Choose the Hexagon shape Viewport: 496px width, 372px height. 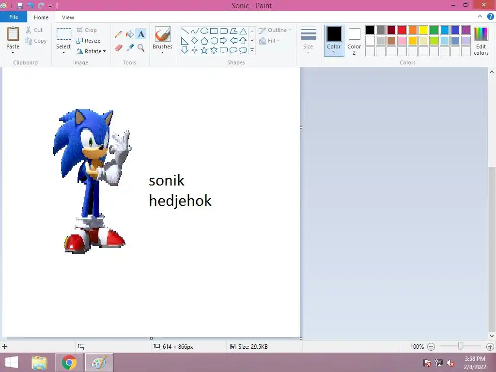tap(214, 41)
